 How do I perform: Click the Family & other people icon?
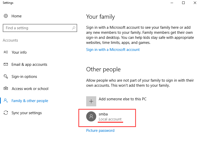(x=6, y=101)
